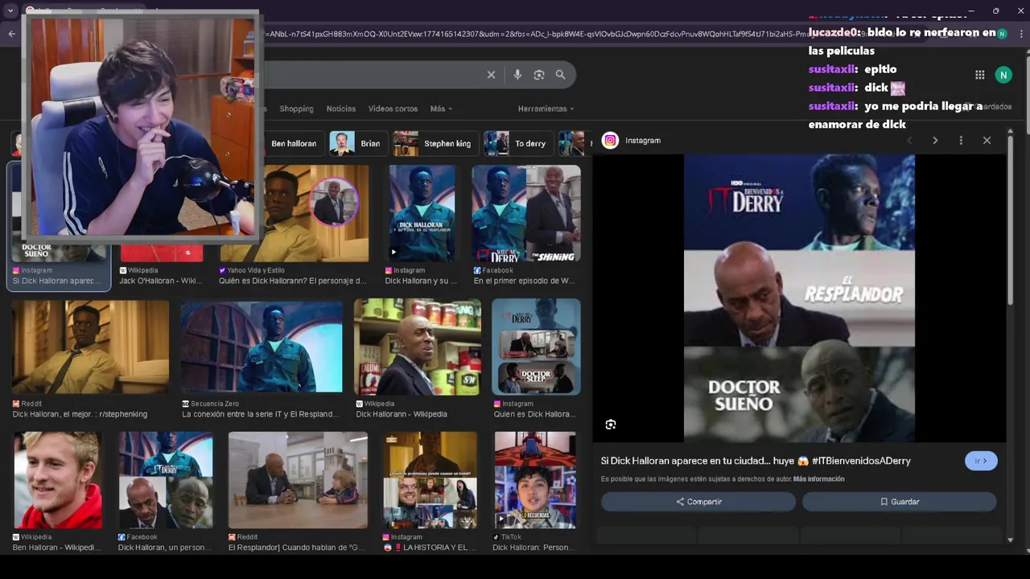This screenshot has height=579, width=1030.
Task: Close the image preview panel
Action: (x=987, y=141)
